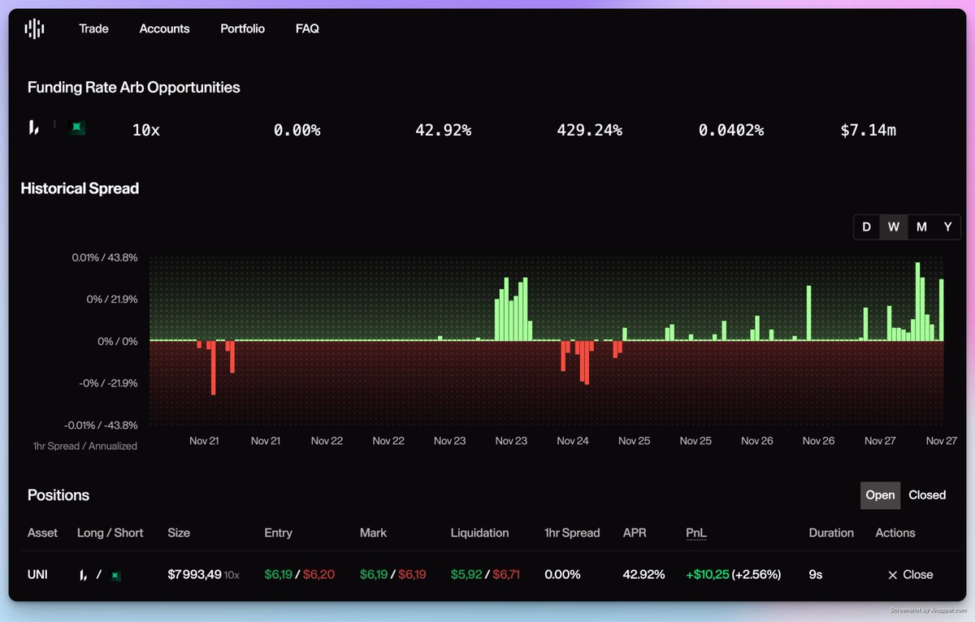Click the 0.0402% value
Image resolution: width=975 pixels, height=622 pixels.
tap(731, 130)
